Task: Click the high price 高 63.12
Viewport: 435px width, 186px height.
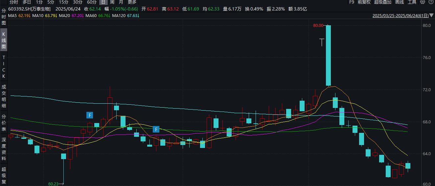Action: point(170,9)
